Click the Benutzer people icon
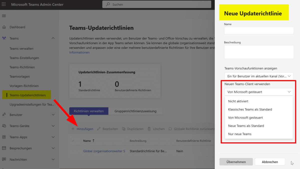Viewport: 300px width, 169px height. (x=4, y=115)
